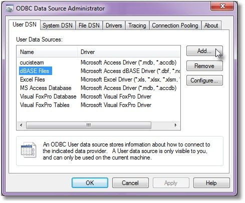
Task: Switch to the Drivers tab
Action: [x=114, y=25]
